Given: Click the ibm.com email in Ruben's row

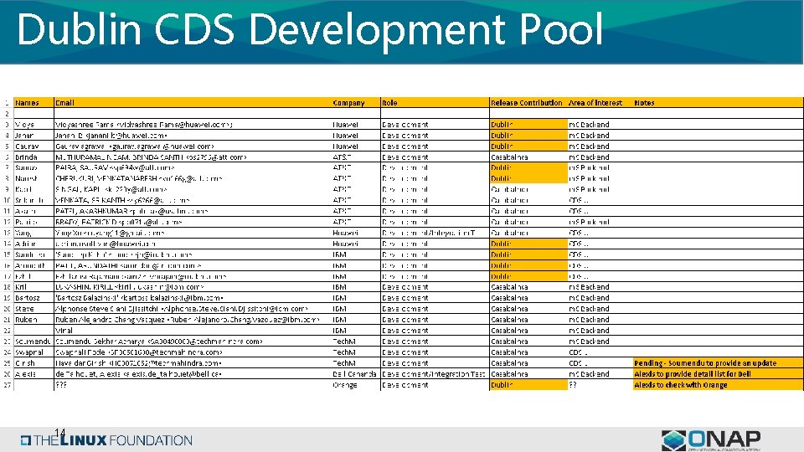Looking at the screenshot, I should 188,319.
